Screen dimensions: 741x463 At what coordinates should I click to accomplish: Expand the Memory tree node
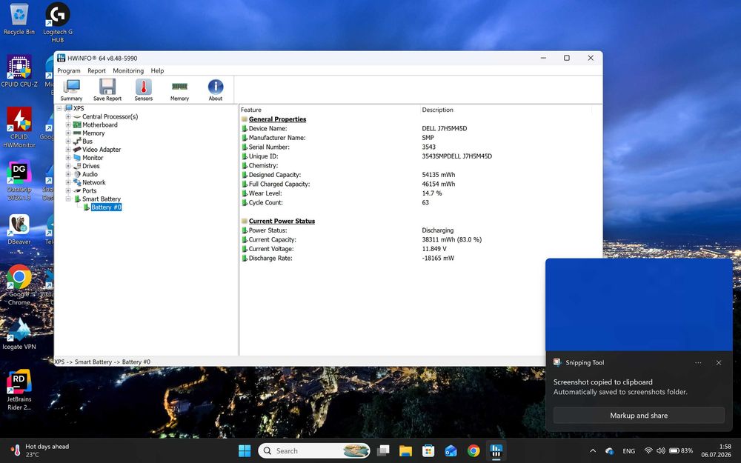coord(68,133)
